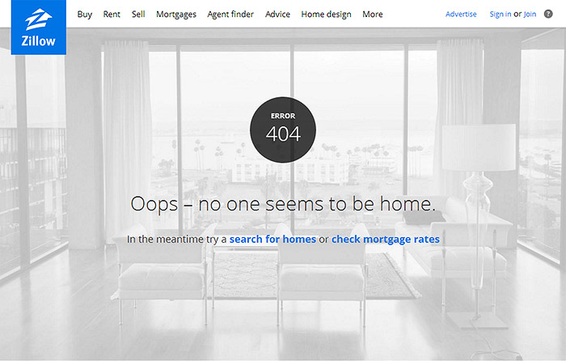The image size is (566, 361).
Task: Click the Join link
Action: click(x=530, y=14)
